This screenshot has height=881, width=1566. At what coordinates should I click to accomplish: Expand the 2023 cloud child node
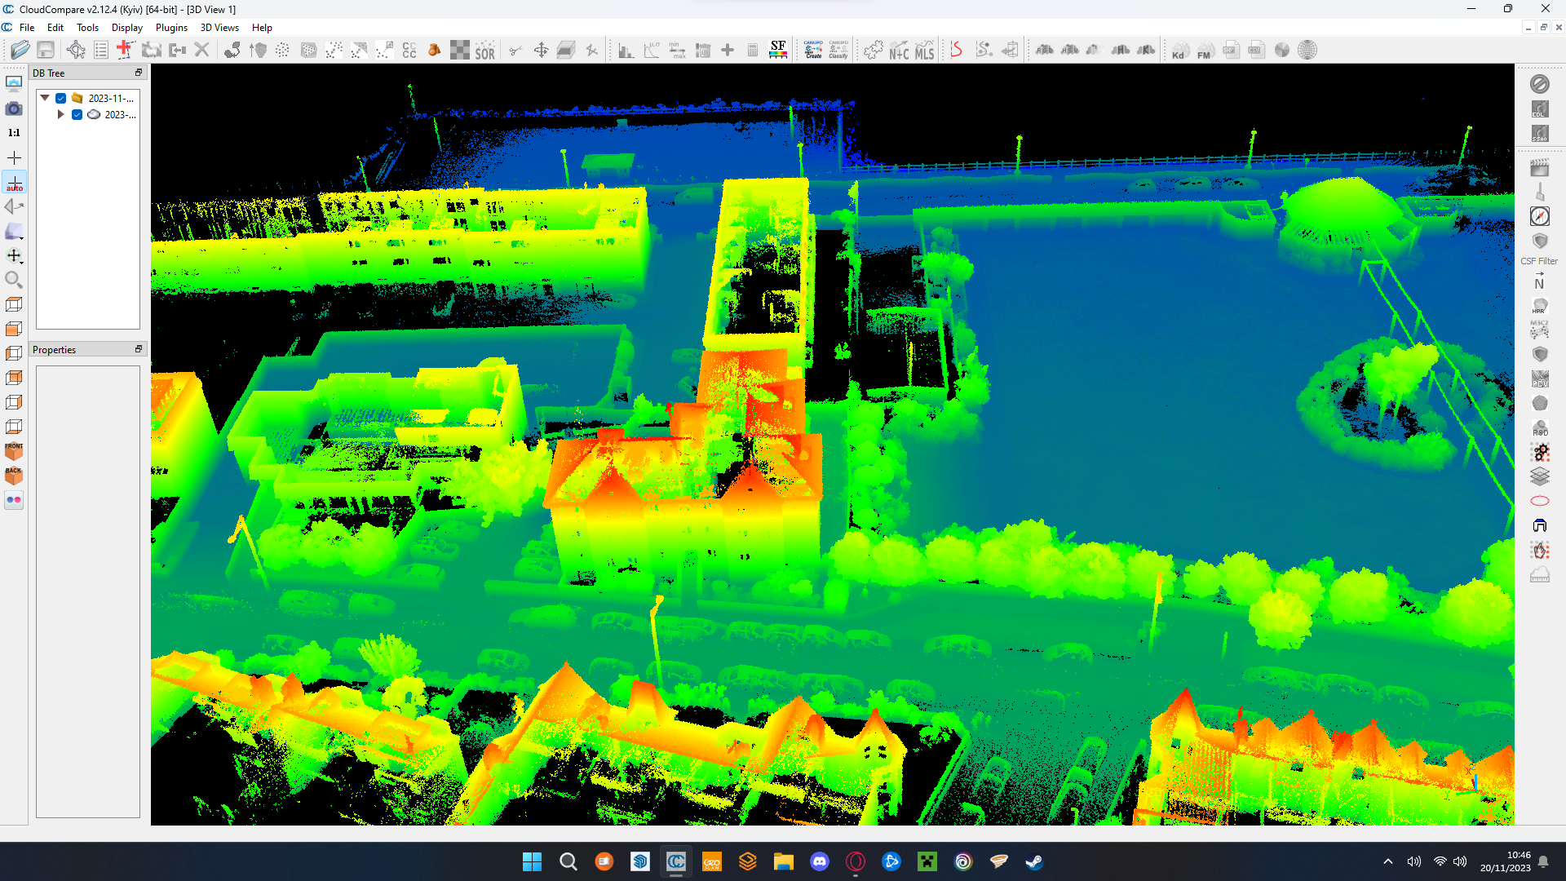click(61, 115)
